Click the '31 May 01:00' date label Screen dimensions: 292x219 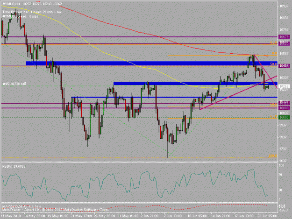pos(128,216)
